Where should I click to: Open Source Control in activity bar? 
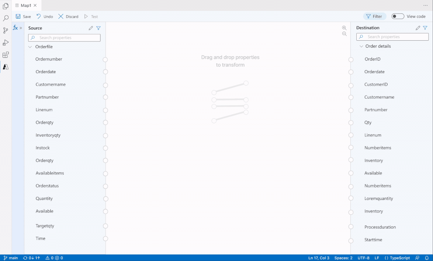click(x=6, y=30)
